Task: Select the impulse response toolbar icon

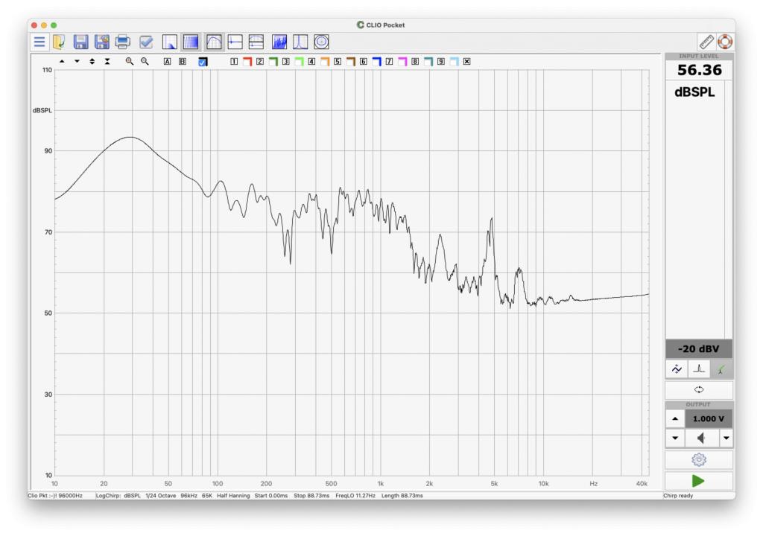Action: coord(235,42)
